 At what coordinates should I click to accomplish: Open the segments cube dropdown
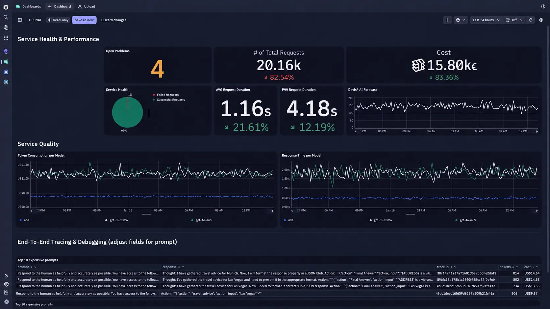[461, 20]
